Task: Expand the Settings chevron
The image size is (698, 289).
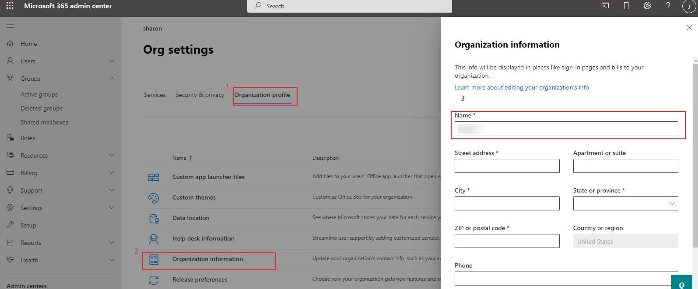Action: 112,208
